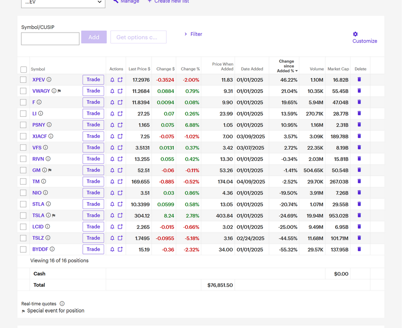
Task: Click the special event flag next to GM
Action: [x=50, y=170]
